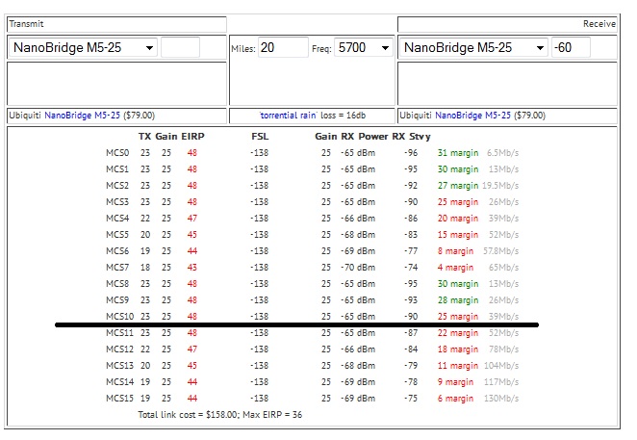Click the empty field beside Transmit model
637x440 pixels.
tap(180, 47)
